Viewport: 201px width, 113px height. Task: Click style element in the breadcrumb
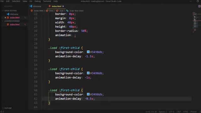tap(61, 11)
